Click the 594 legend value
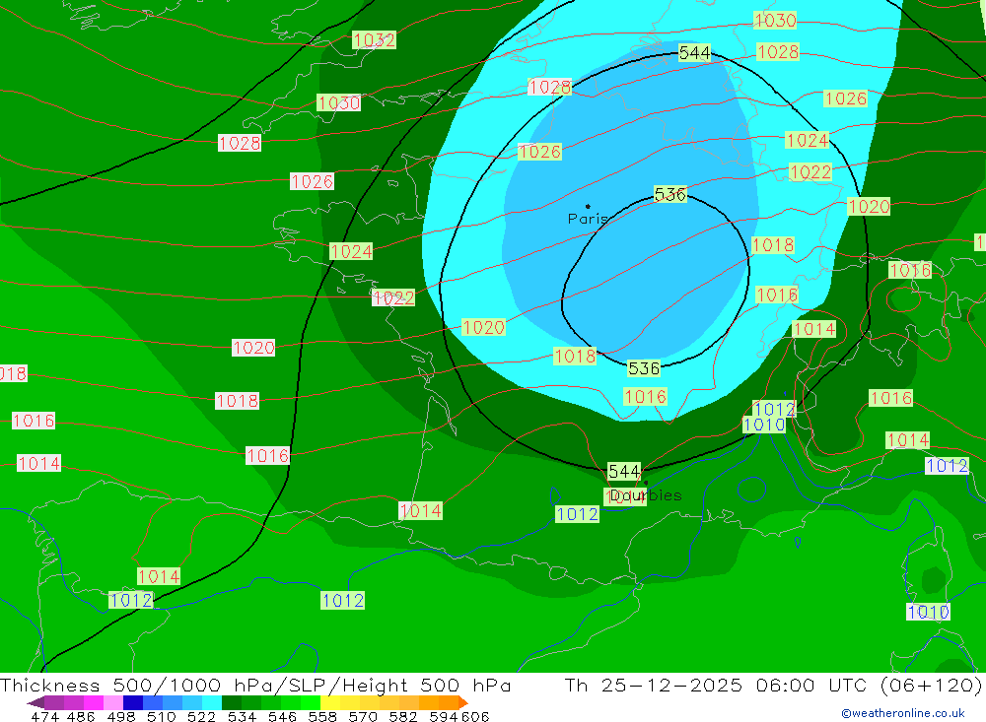Image resolution: width=986 pixels, height=722 pixels. tap(444, 716)
